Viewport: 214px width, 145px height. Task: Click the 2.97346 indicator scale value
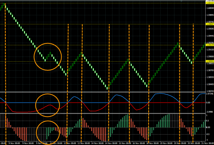click(210, 94)
